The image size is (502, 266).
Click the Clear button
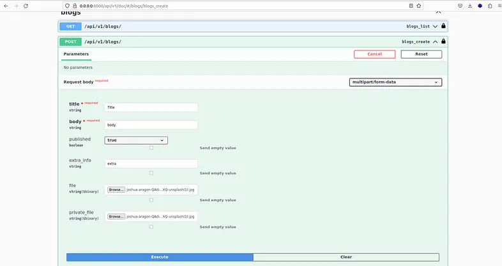click(346, 257)
